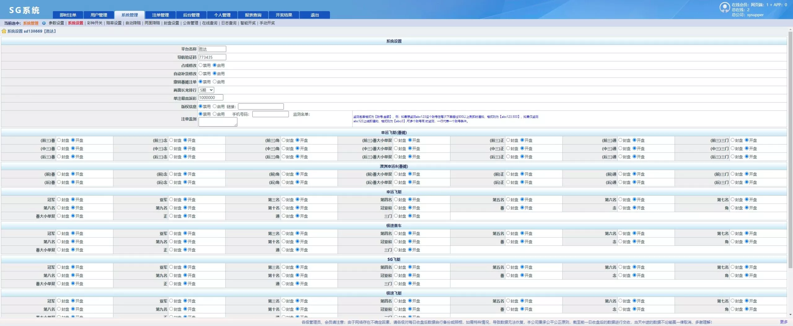793x326 pixels.
Task: Focus the 平台名称 input field
Action: 212,49
